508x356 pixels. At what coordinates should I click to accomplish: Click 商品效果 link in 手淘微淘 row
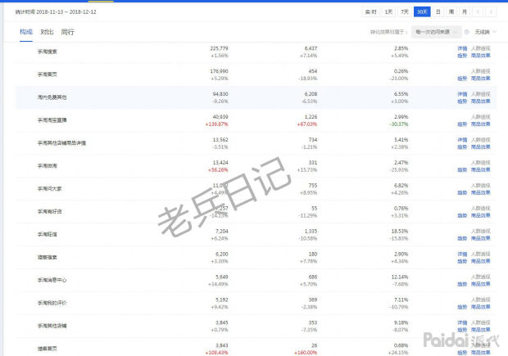pos(480,170)
